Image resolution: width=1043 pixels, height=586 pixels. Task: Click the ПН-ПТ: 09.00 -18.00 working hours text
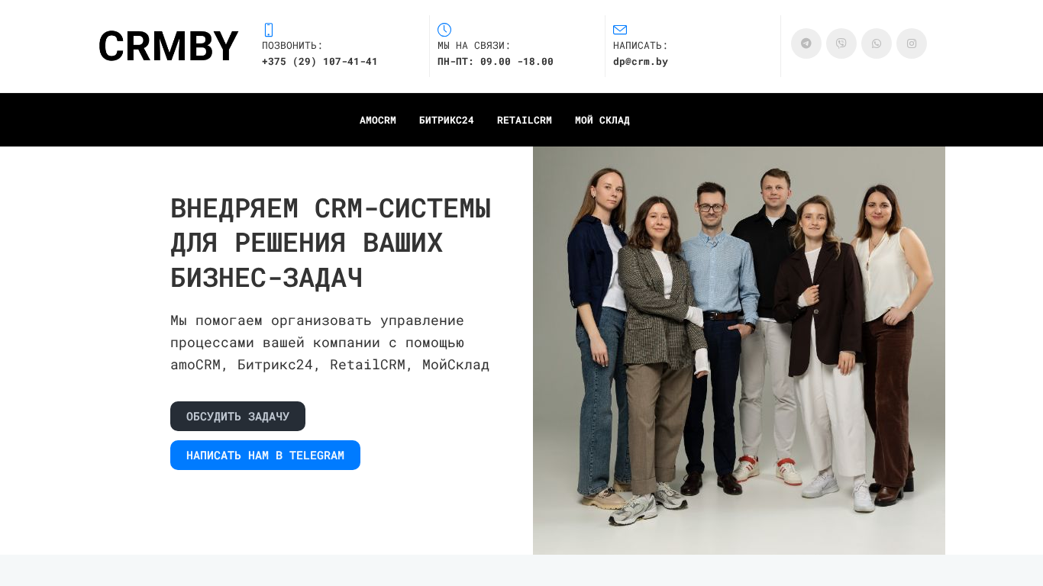(496, 62)
